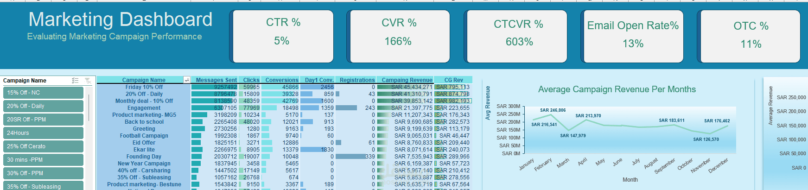Filter by 24Hours in slicer

(x=43, y=133)
